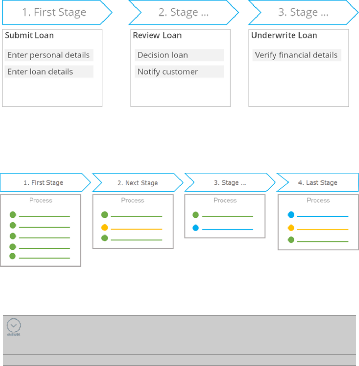Select the 'Notify customer' step

click(x=179, y=72)
